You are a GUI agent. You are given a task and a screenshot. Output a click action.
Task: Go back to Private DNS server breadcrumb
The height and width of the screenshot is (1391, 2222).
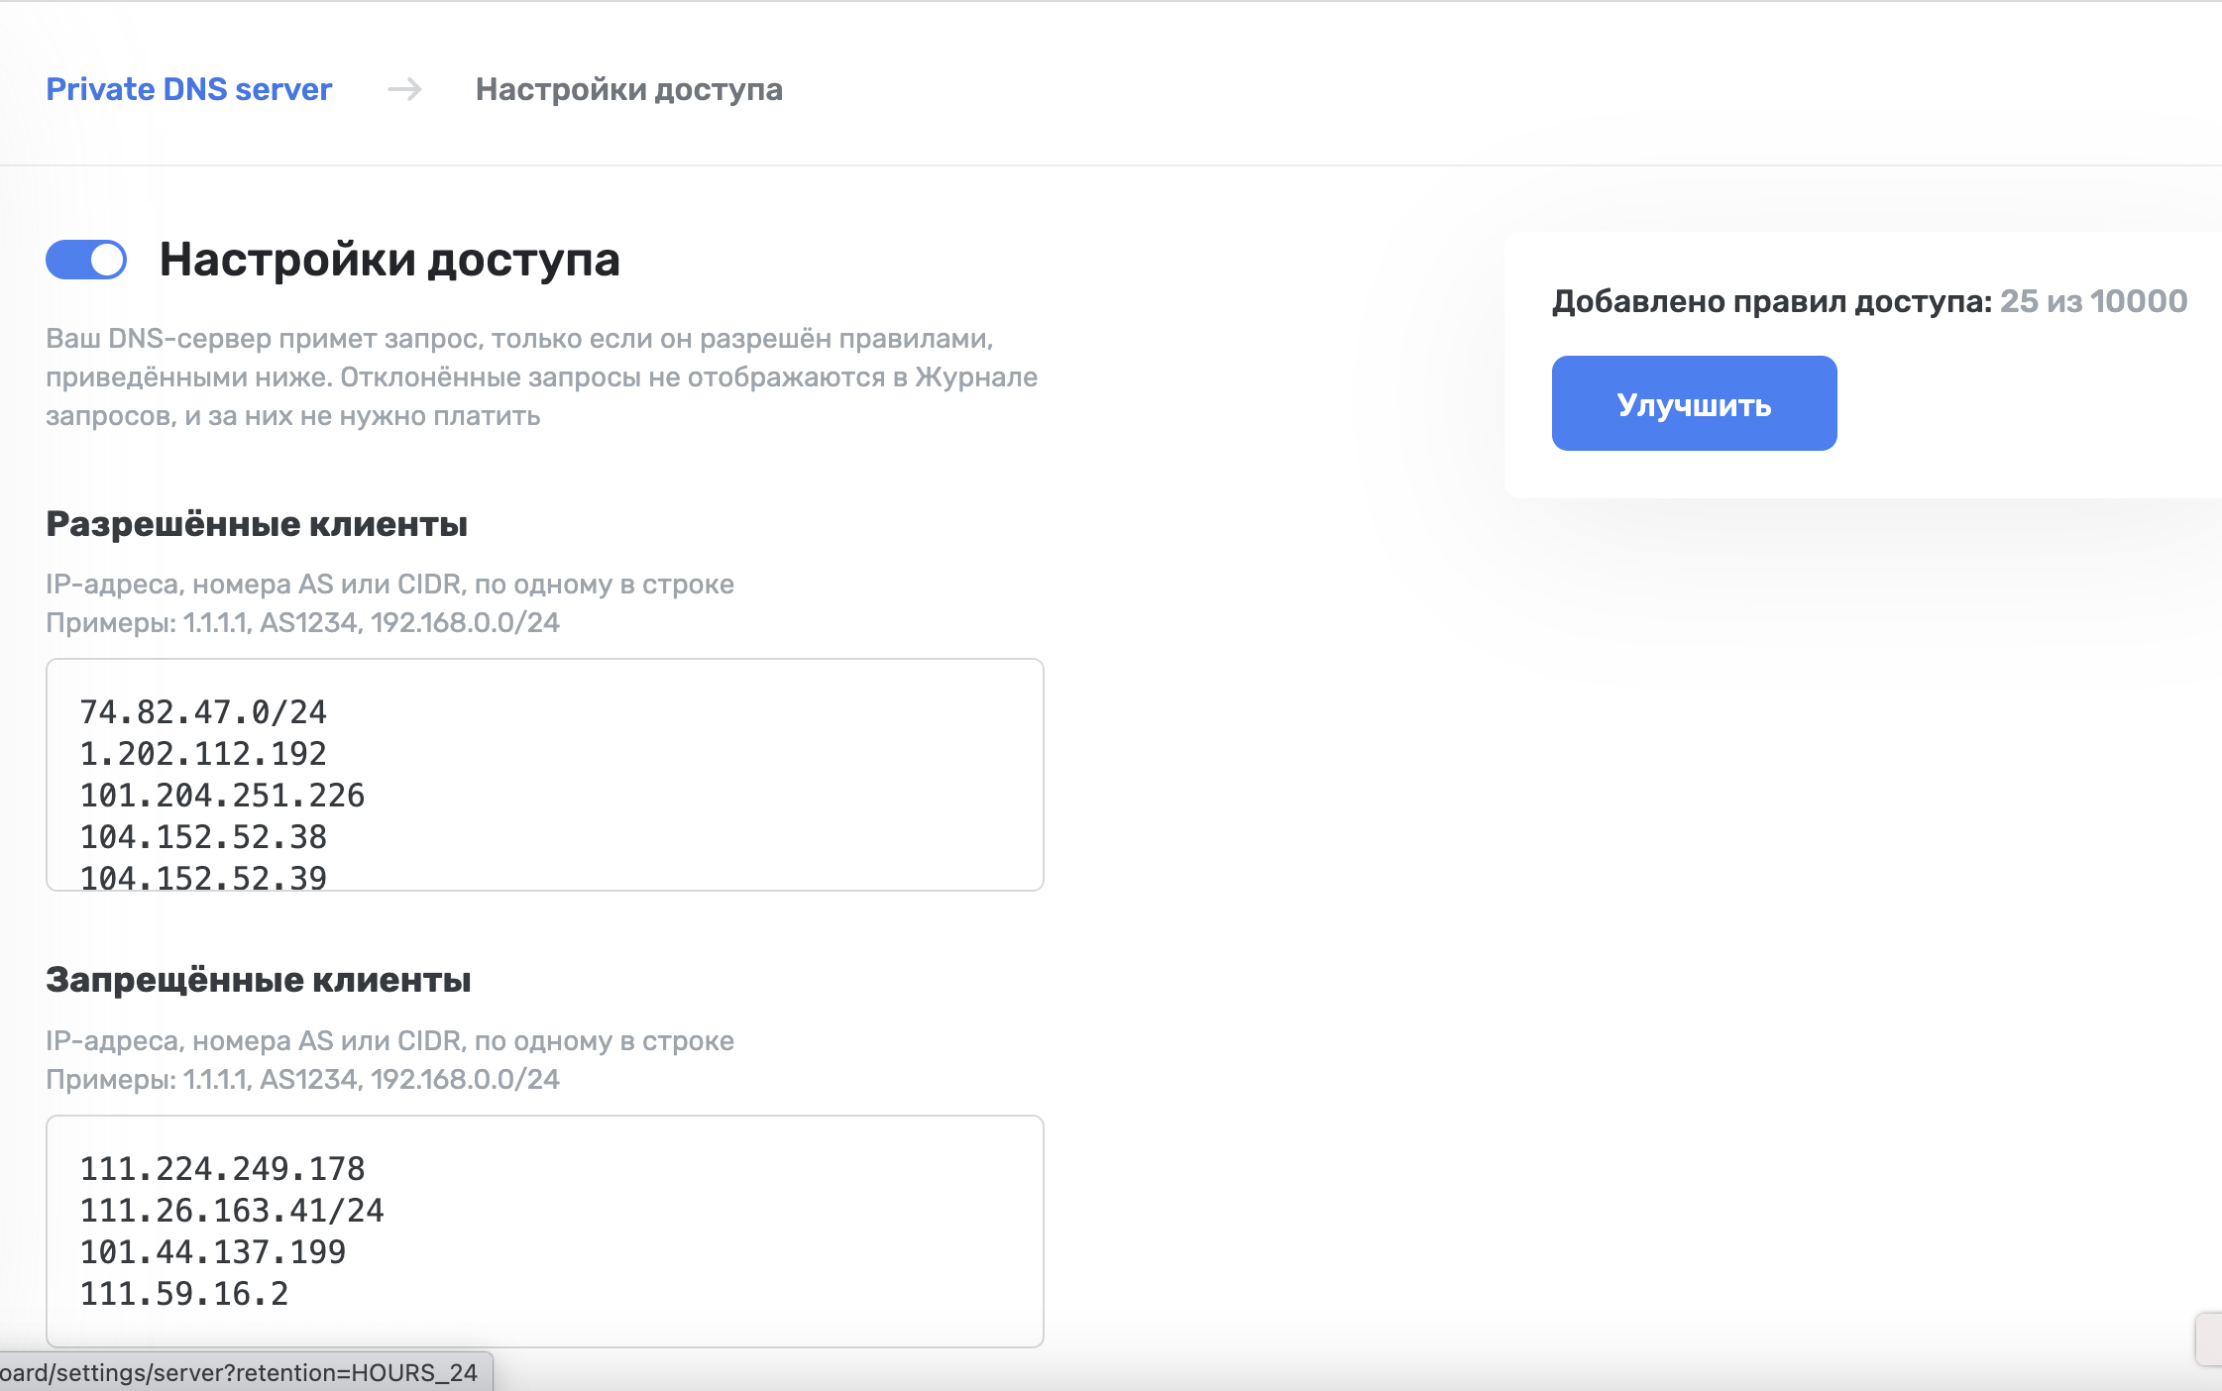[188, 89]
